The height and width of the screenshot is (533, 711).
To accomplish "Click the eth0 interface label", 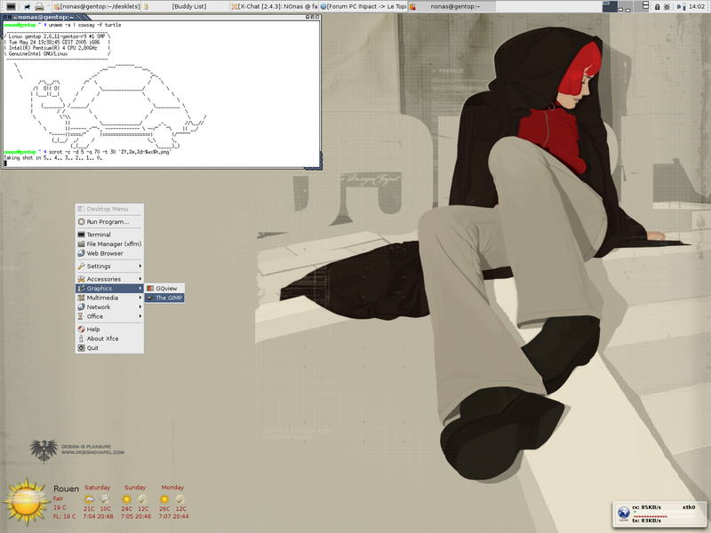I will (689, 507).
